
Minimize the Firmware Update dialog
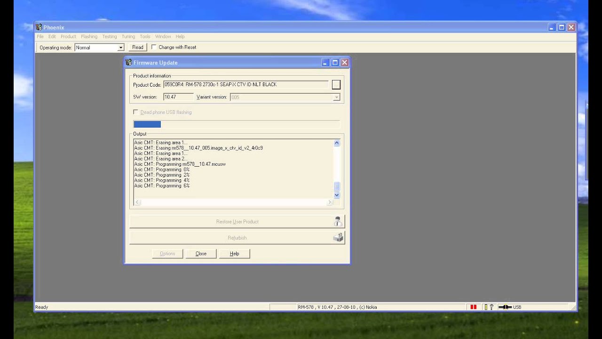pos(325,62)
